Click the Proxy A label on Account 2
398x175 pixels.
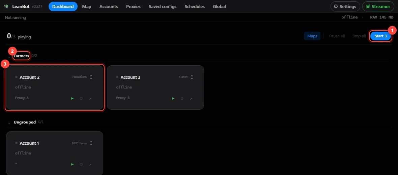click(22, 98)
